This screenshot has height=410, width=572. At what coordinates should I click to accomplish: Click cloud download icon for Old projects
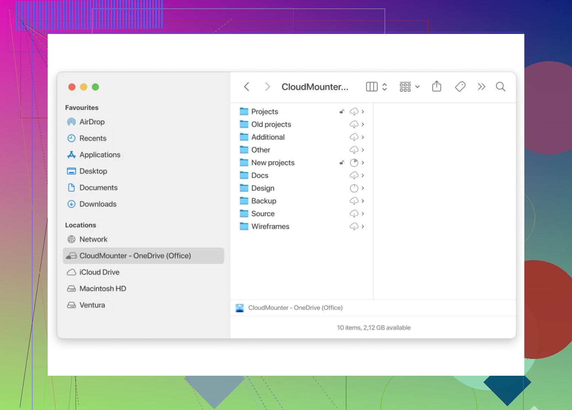click(354, 124)
